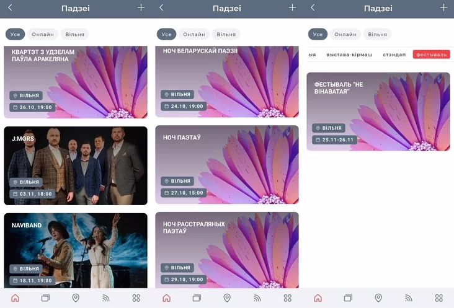The width and height of the screenshot is (454, 308).
Task: Select 'Онлайн' filter chip on middle phone
Action: point(194,34)
